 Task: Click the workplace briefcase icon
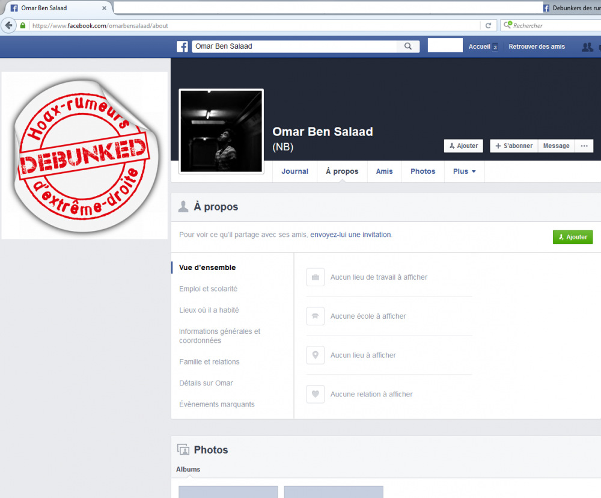tap(315, 277)
